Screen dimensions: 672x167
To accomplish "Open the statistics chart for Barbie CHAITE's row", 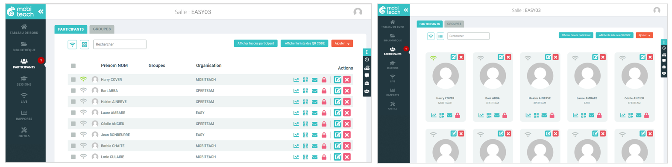I will (x=296, y=146).
